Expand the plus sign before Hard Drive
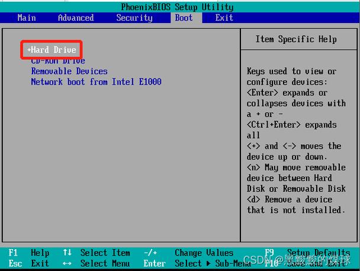The width and height of the screenshot is (360, 271). click(x=29, y=50)
